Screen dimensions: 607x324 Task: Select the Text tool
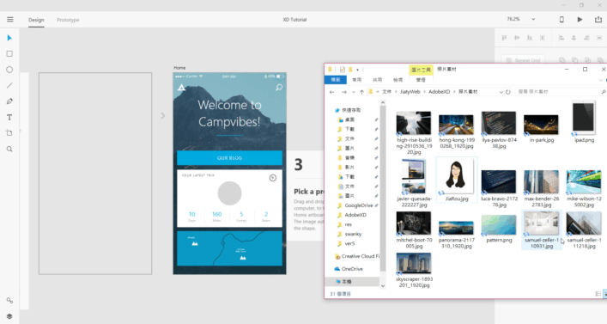coord(9,117)
